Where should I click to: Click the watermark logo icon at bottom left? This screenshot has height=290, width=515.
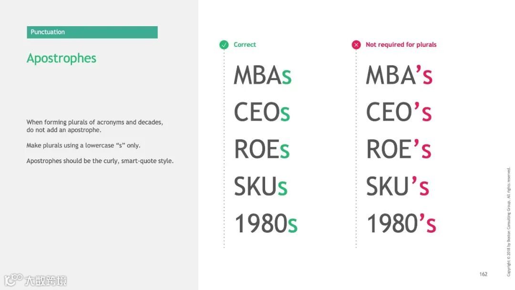point(13,280)
